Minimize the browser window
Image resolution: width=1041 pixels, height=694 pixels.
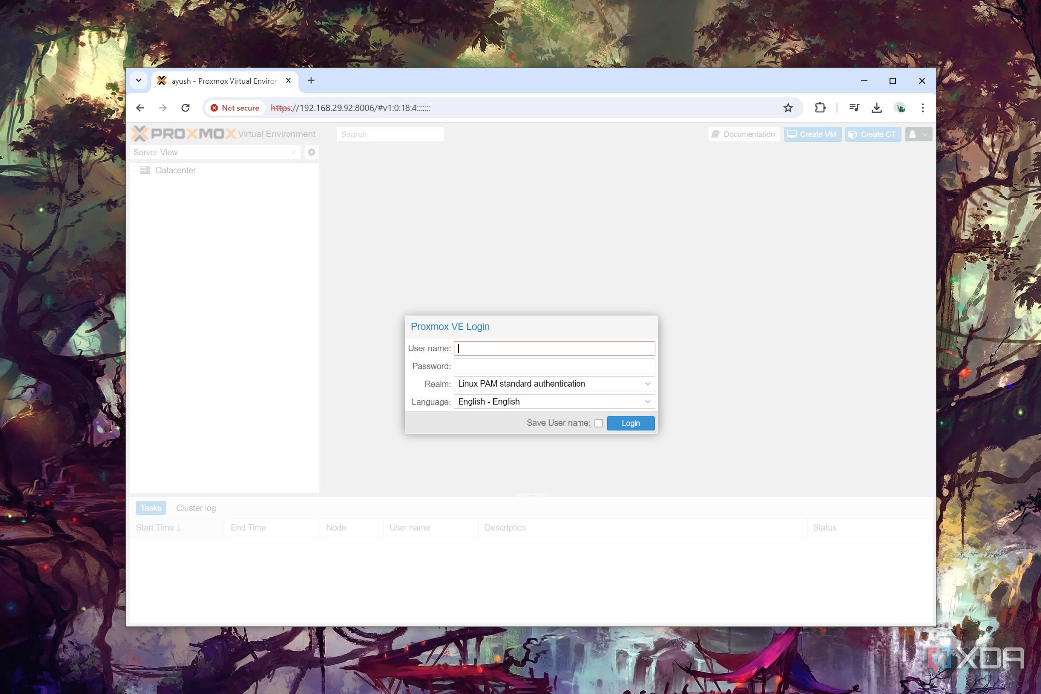point(864,81)
